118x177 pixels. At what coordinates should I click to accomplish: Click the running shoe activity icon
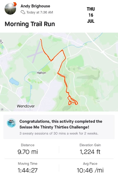point(23,12)
